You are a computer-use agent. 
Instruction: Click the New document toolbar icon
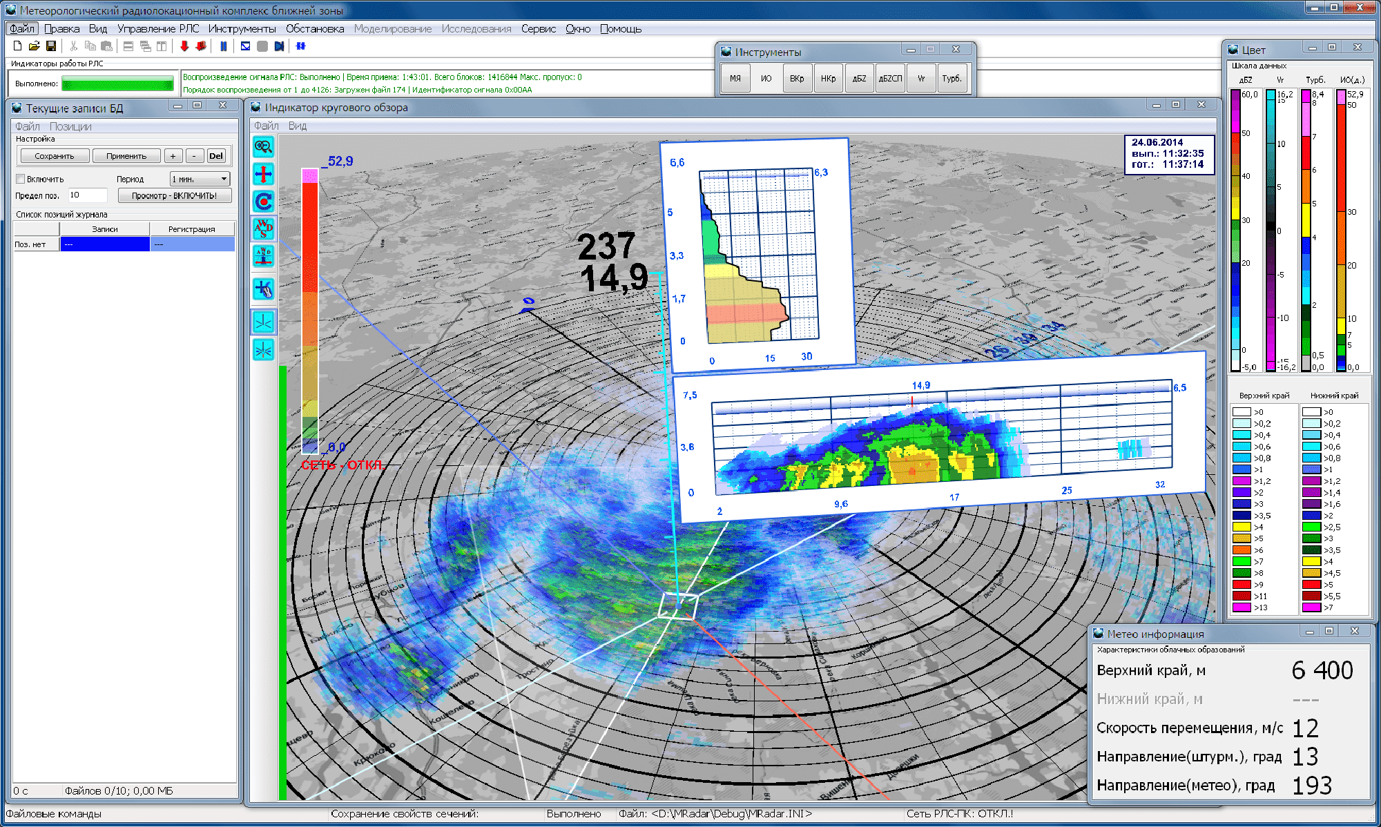point(18,46)
